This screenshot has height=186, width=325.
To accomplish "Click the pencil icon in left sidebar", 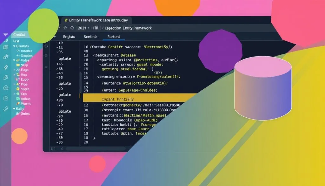I will (x=5, y=67).
